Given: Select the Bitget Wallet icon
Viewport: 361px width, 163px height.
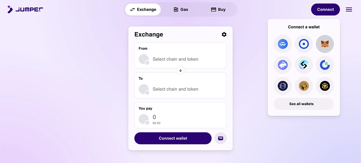Looking at the screenshot, I should click(x=304, y=65).
